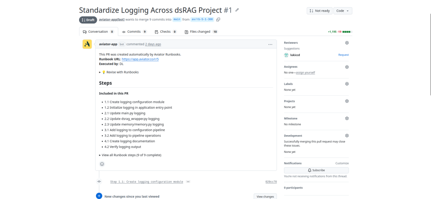Edit the pull request title pencil icon
Screen dimensions: 431x199
pyautogui.click(x=237, y=10)
